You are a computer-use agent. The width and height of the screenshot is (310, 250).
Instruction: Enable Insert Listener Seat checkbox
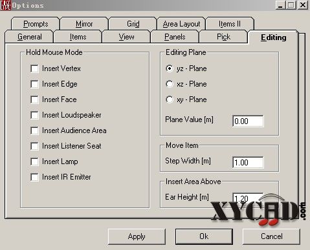click(x=34, y=146)
